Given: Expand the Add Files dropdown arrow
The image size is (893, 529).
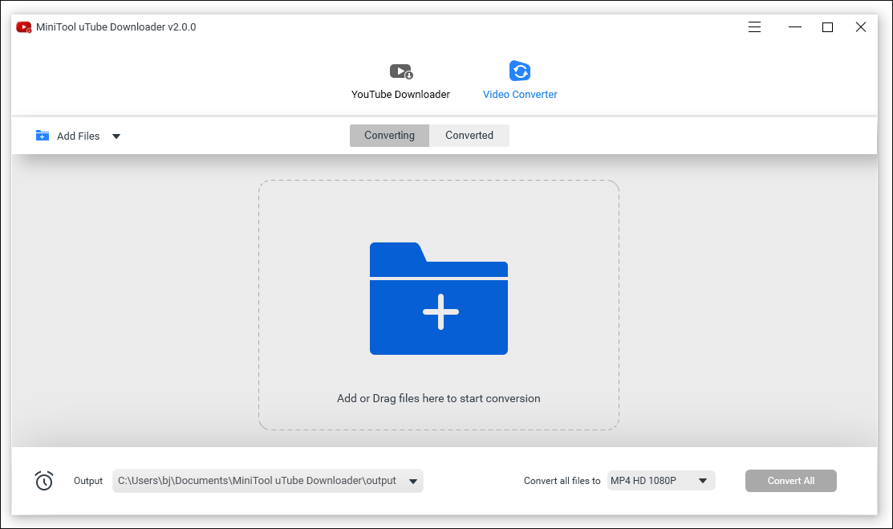Looking at the screenshot, I should point(116,136).
